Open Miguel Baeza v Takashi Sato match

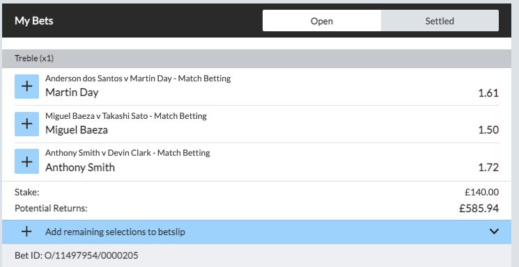(126, 116)
